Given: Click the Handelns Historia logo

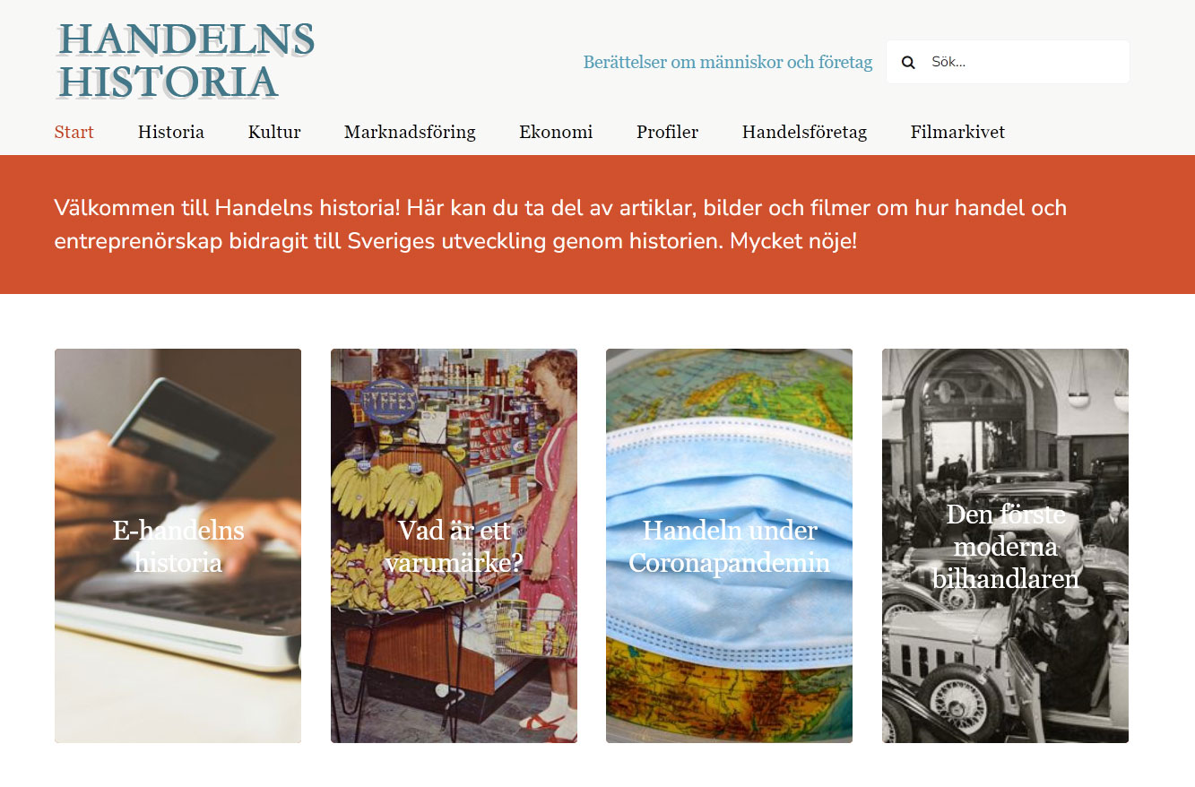Looking at the screenshot, I should (185, 61).
